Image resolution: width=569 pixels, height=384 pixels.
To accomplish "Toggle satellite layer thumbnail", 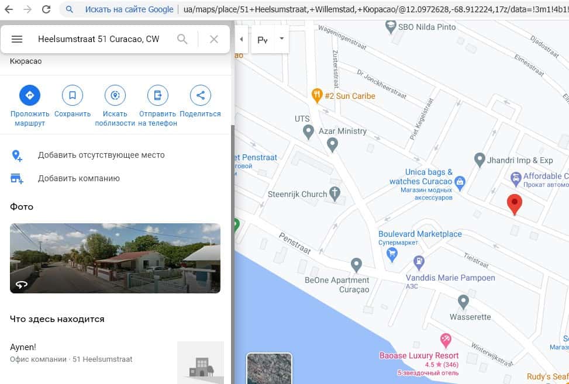I will [x=269, y=368].
